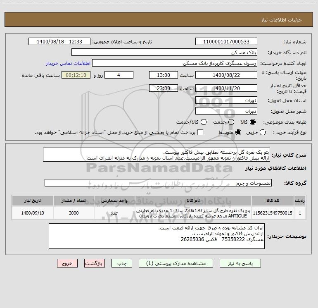318x308 pixels.
Task: Click the شماره نیاز number field
Action: click(226, 42)
